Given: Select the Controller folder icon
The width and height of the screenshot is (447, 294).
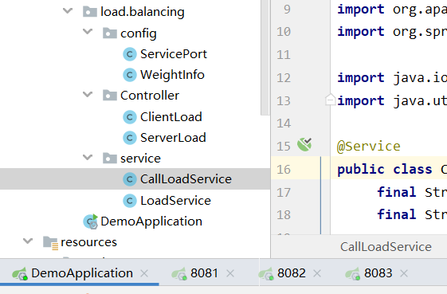Looking at the screenshot, I should 110,96.
